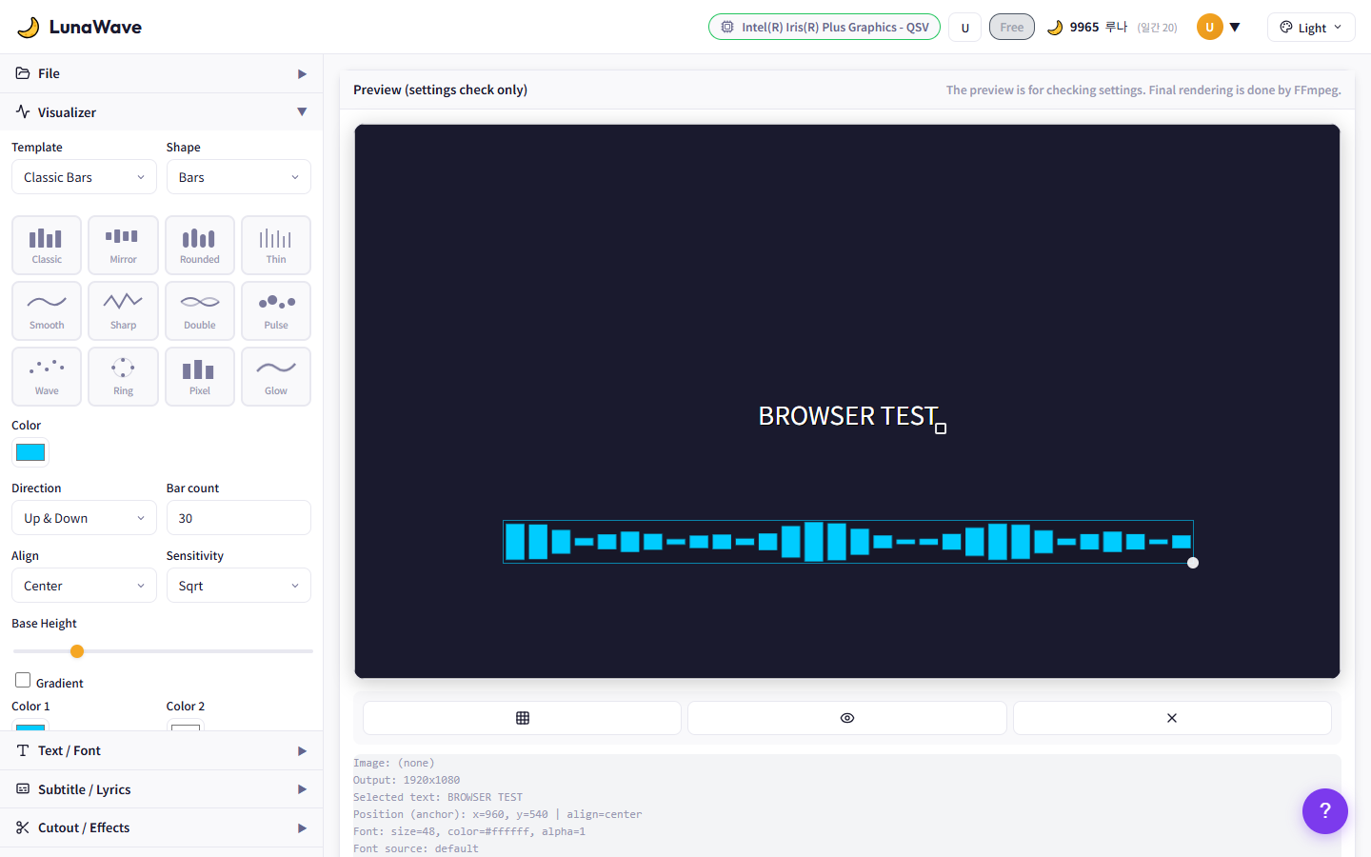Select the Mirror visualizer style
Screen dimensions: 1371x857
pos(123,245)
